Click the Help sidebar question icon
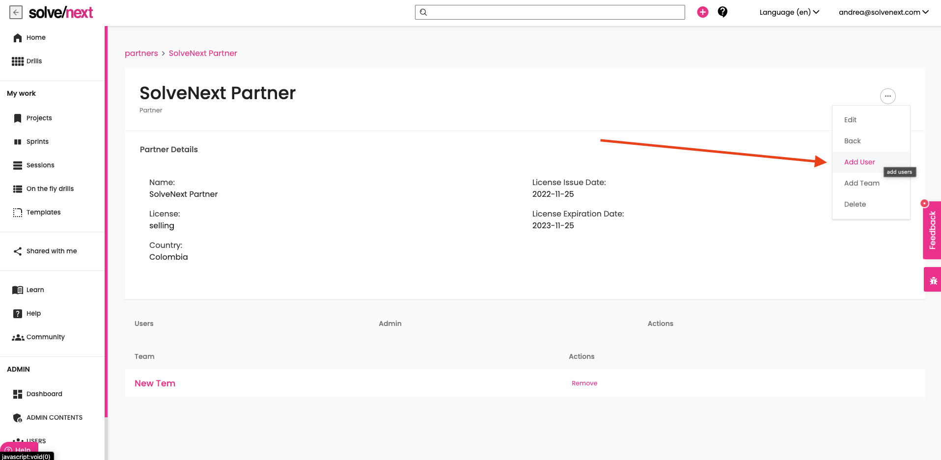This screenshot has height=460, width=941. (18, 314)
